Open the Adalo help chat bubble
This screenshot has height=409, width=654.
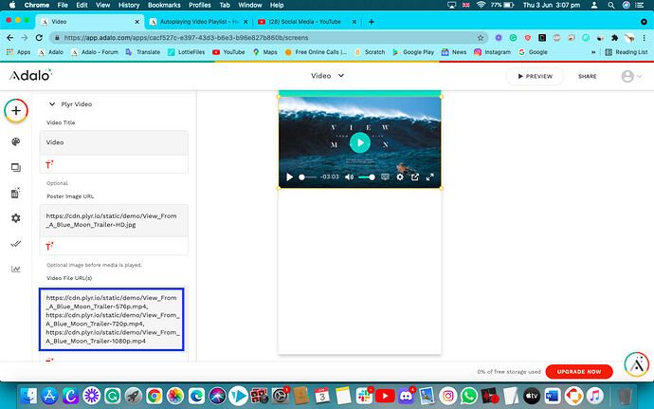tap(637, 364)
